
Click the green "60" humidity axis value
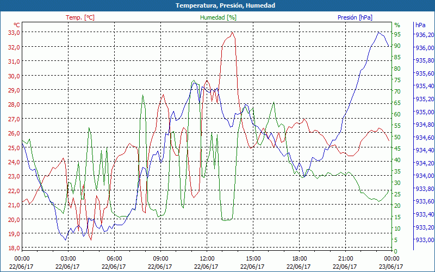(397, 114)
